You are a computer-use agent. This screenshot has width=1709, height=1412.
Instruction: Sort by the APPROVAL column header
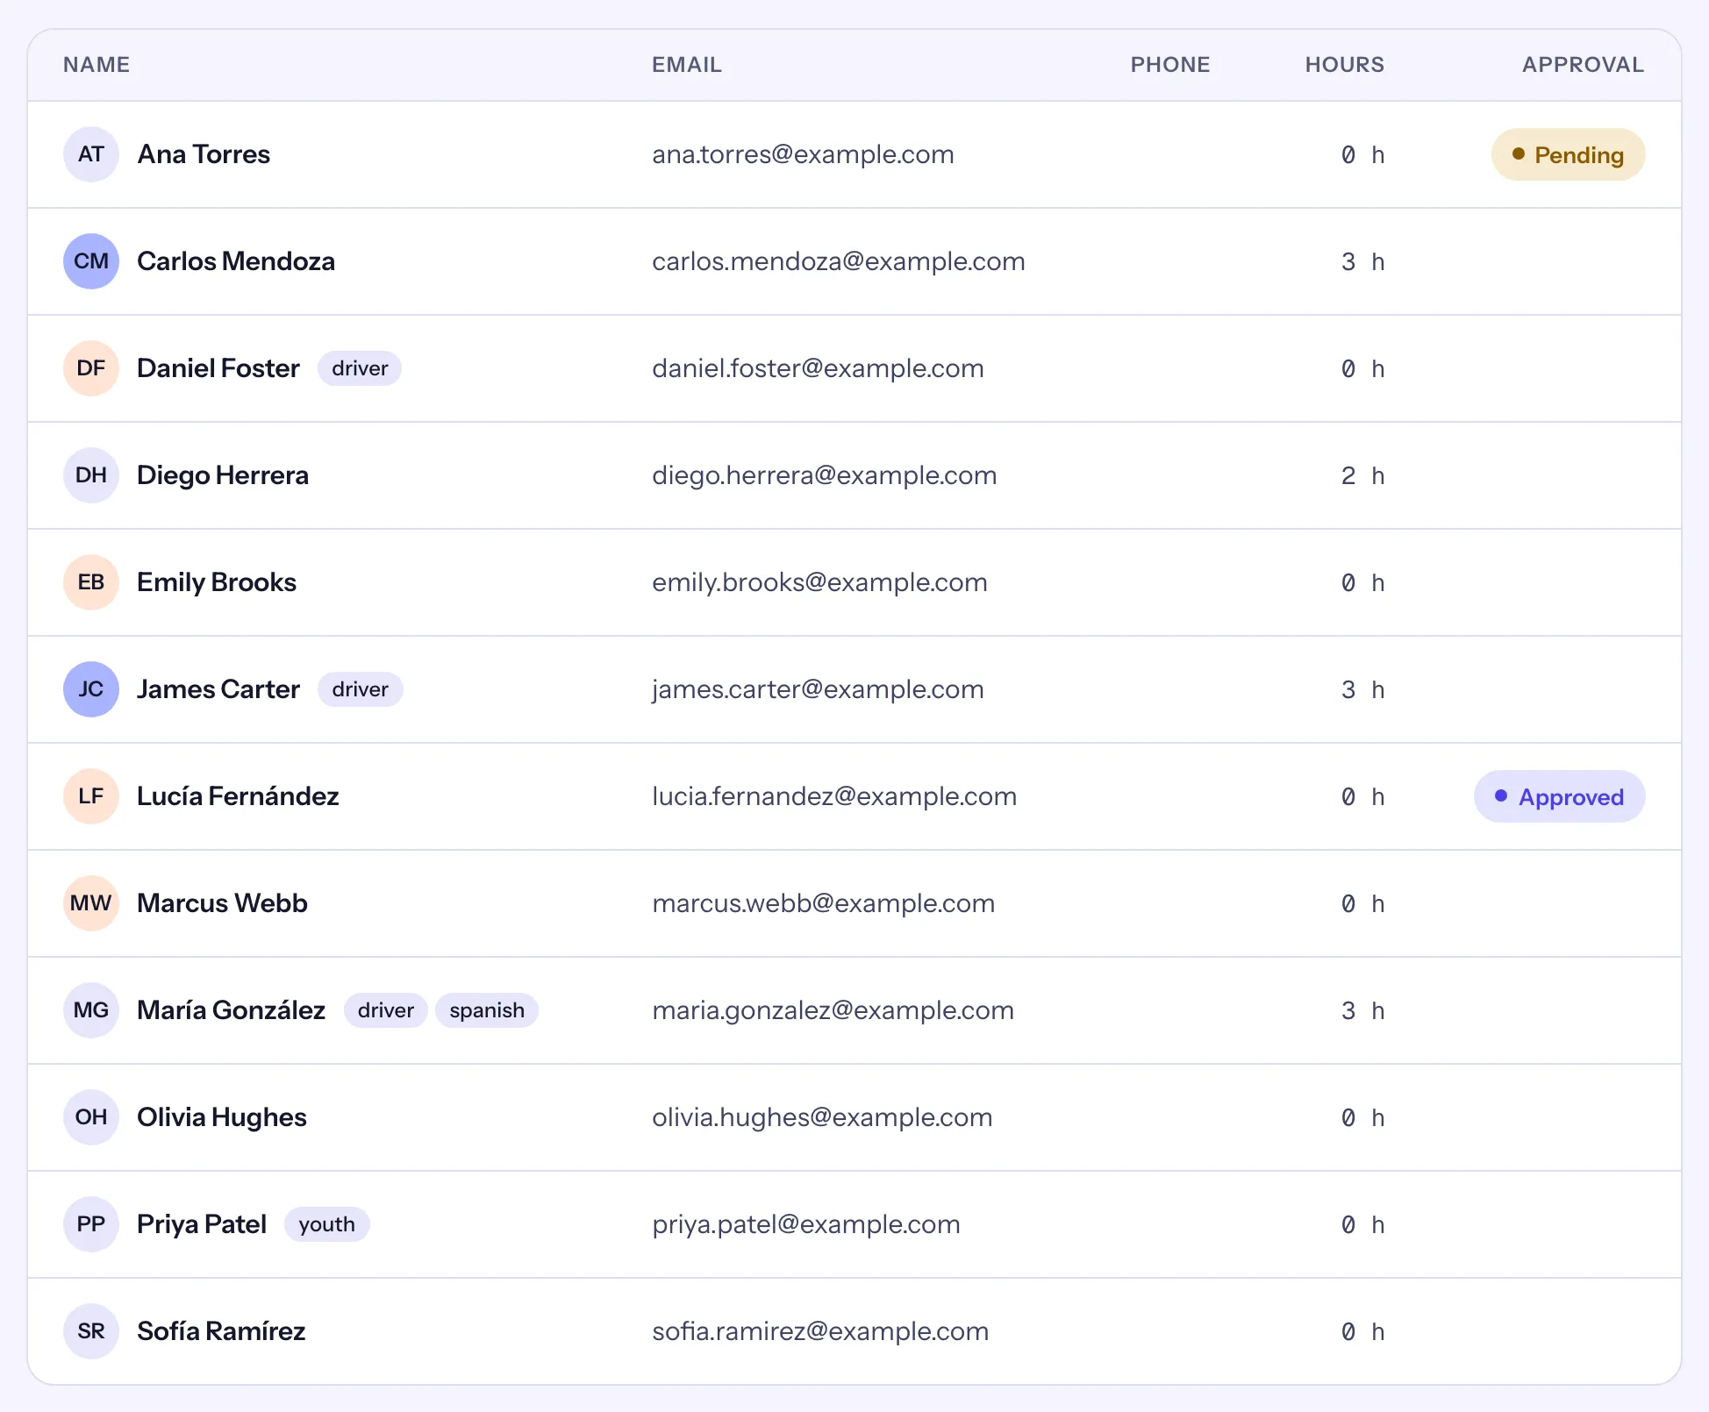[x=1583, y=65]
